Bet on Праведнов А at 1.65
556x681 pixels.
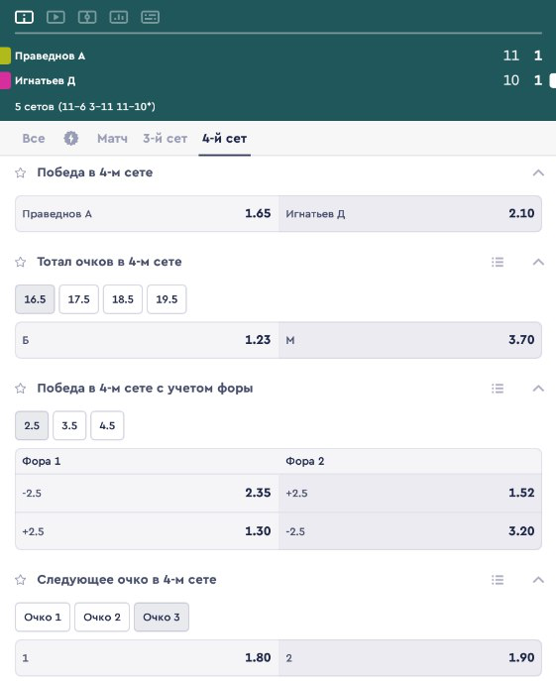click(x=147, y=214)
